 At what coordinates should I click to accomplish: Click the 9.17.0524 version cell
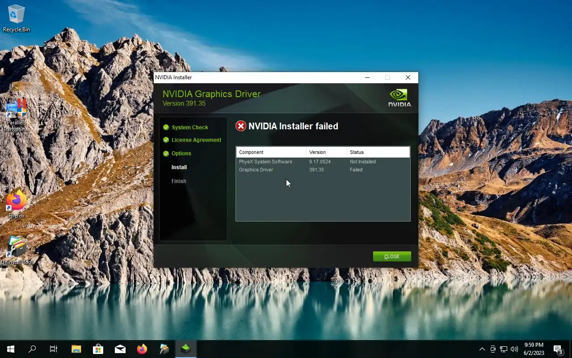[x=320, y=162]
